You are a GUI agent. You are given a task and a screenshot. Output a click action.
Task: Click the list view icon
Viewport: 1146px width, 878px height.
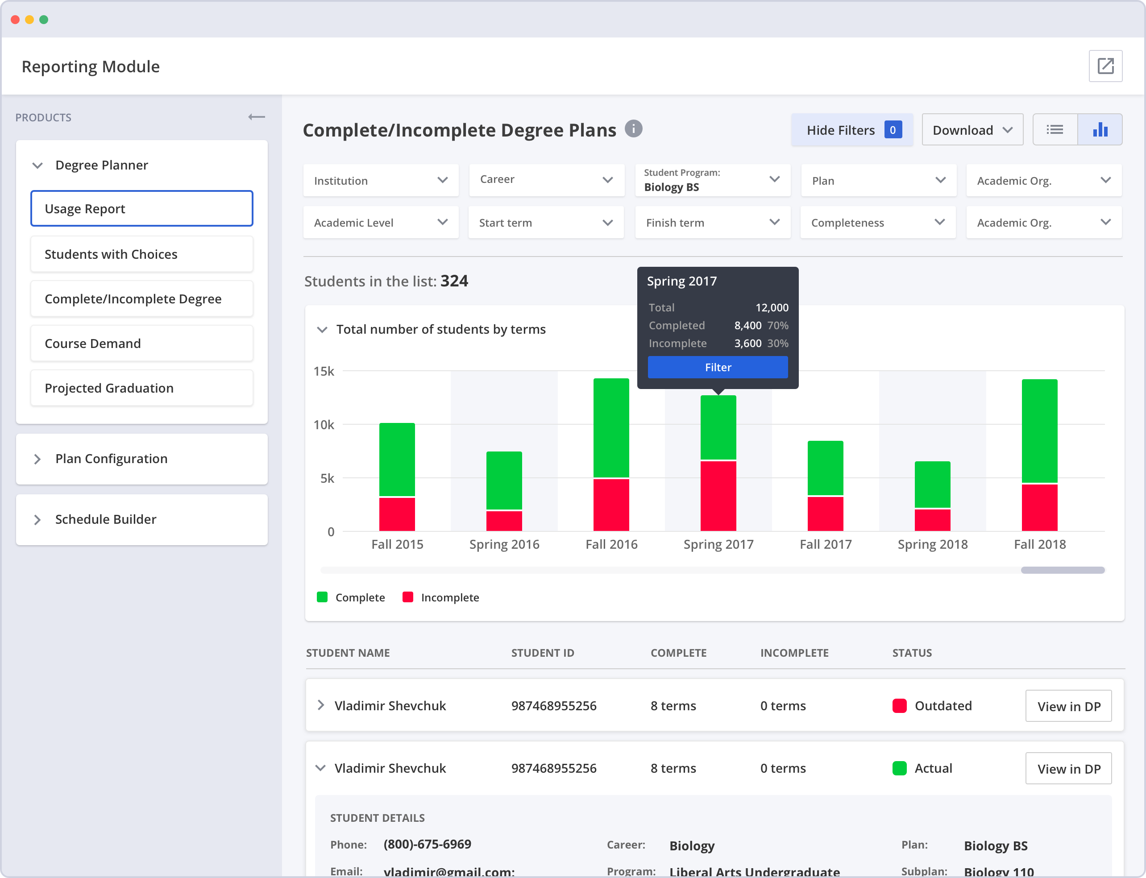[1055, 130]
